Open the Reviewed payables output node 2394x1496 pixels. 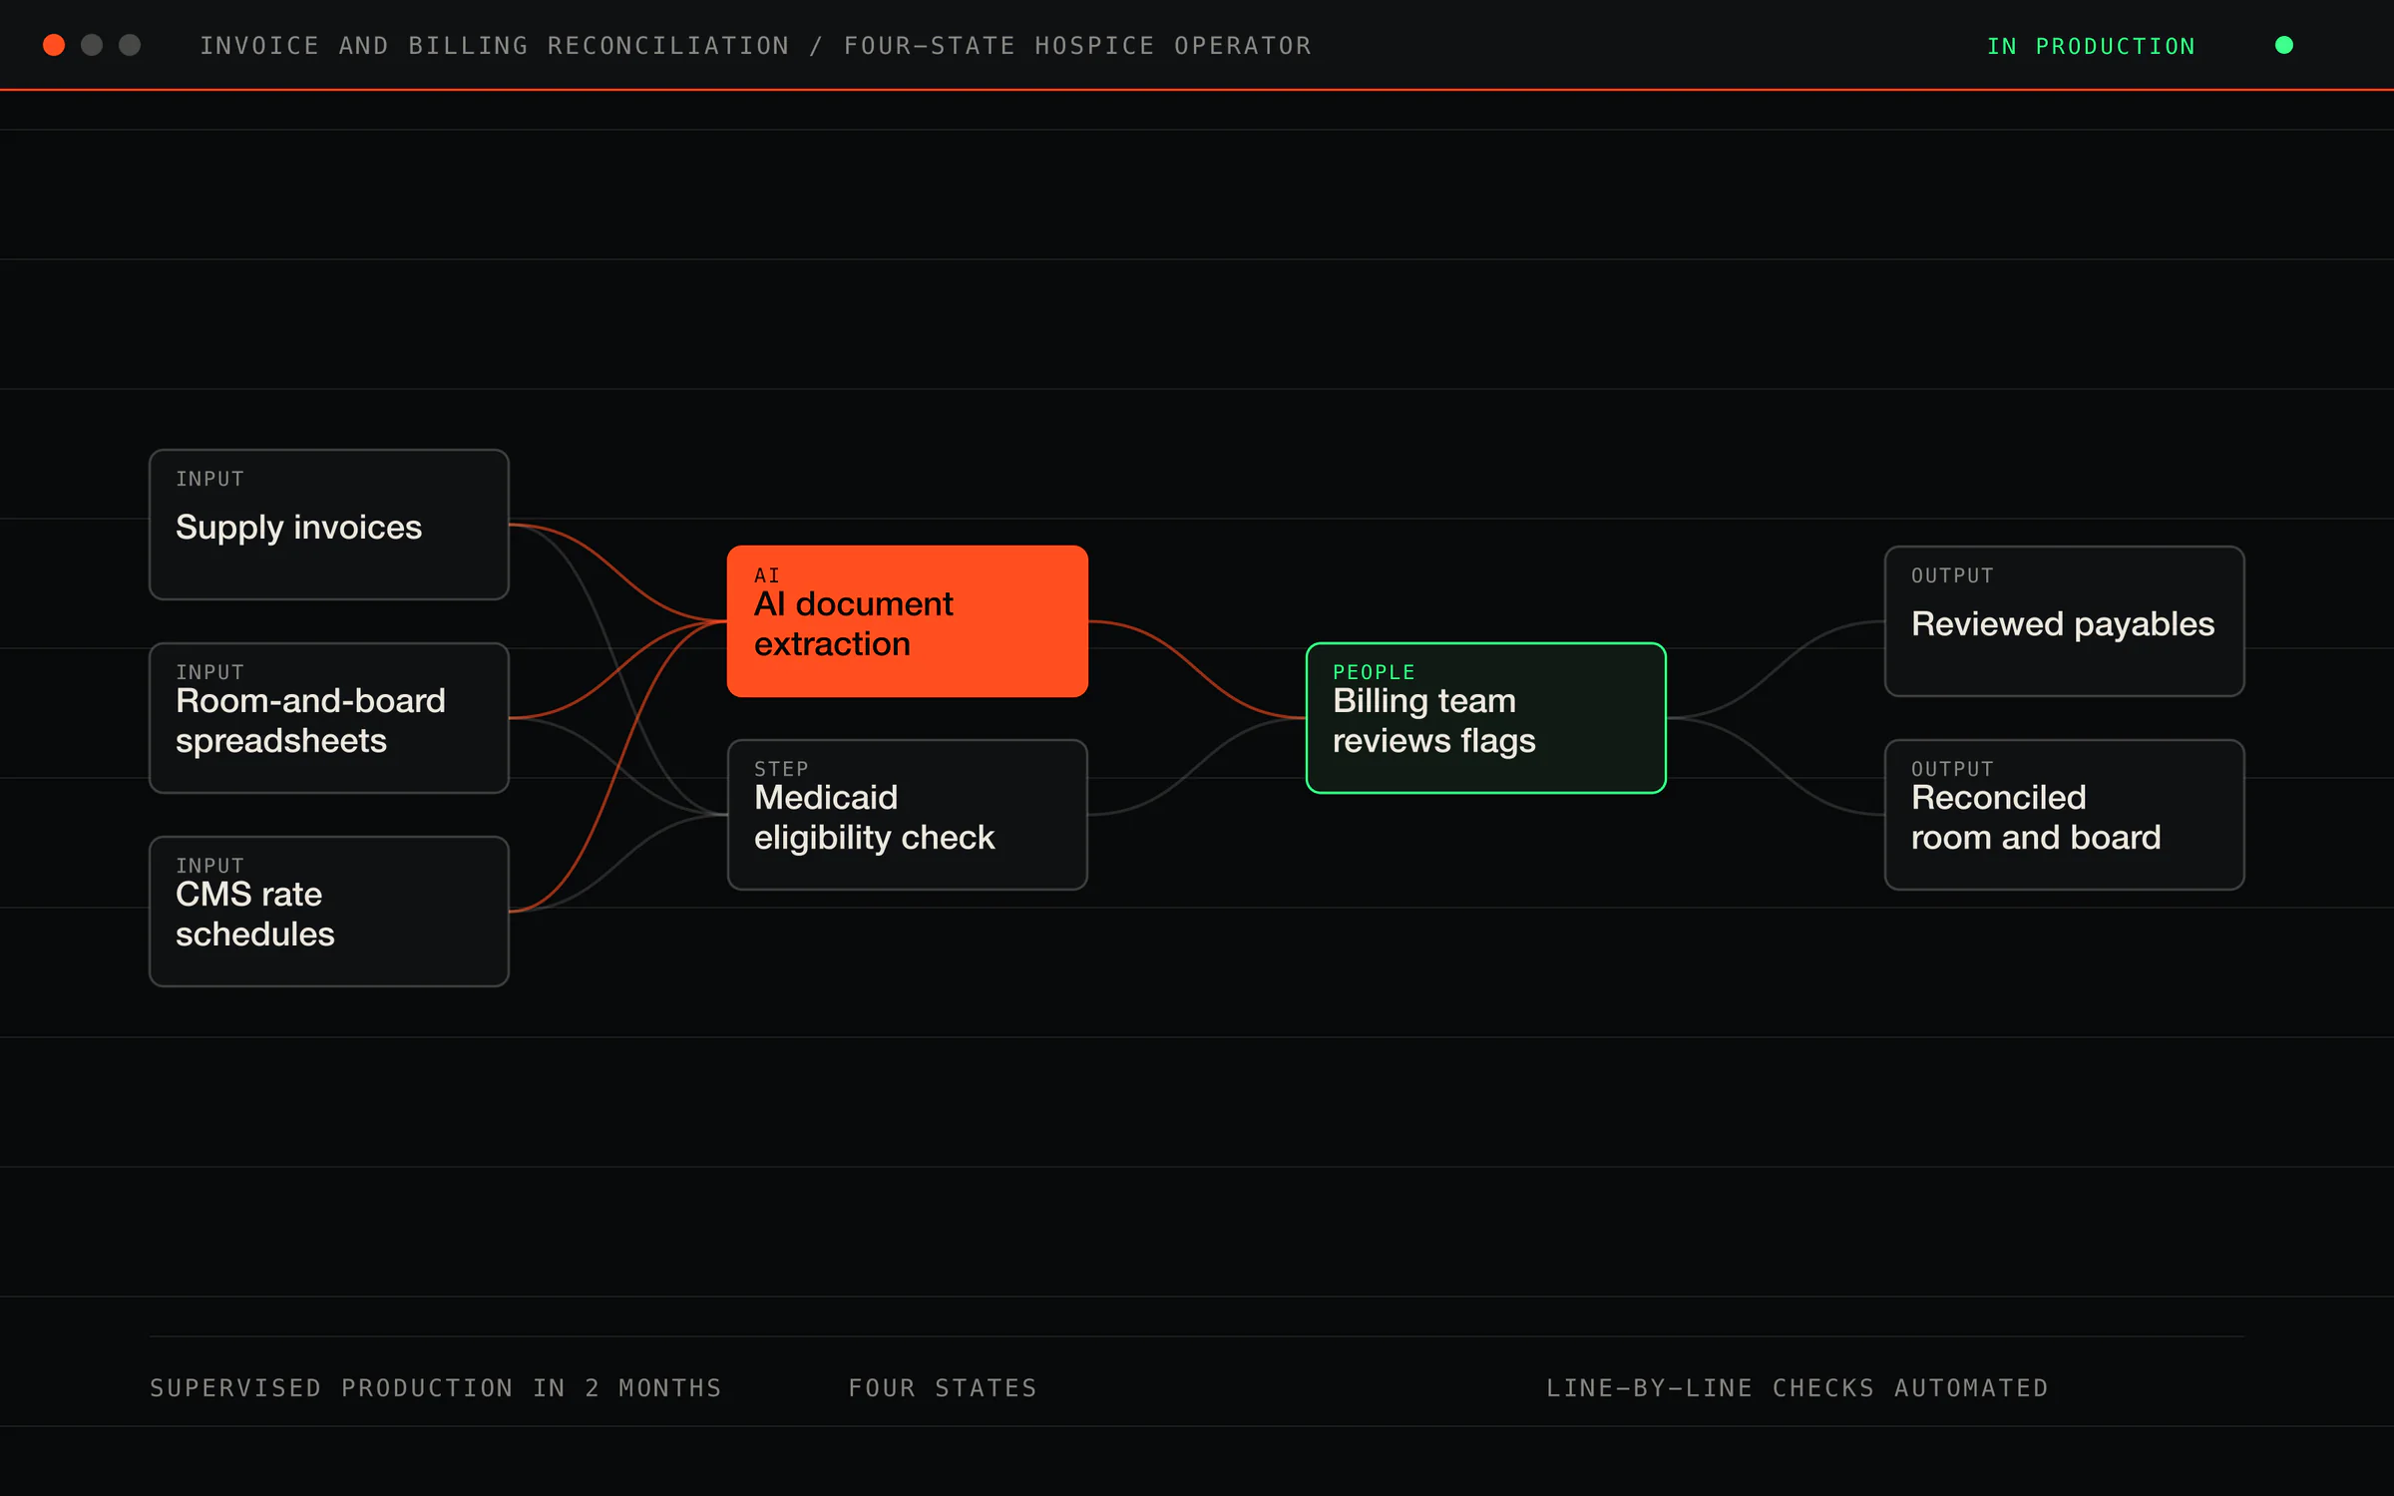pos(2065,621)
